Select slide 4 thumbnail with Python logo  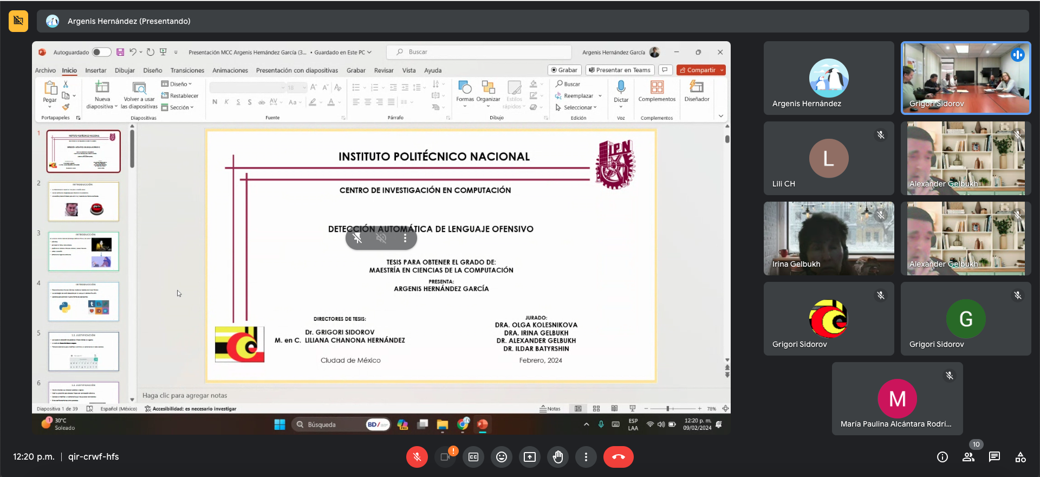83,301
